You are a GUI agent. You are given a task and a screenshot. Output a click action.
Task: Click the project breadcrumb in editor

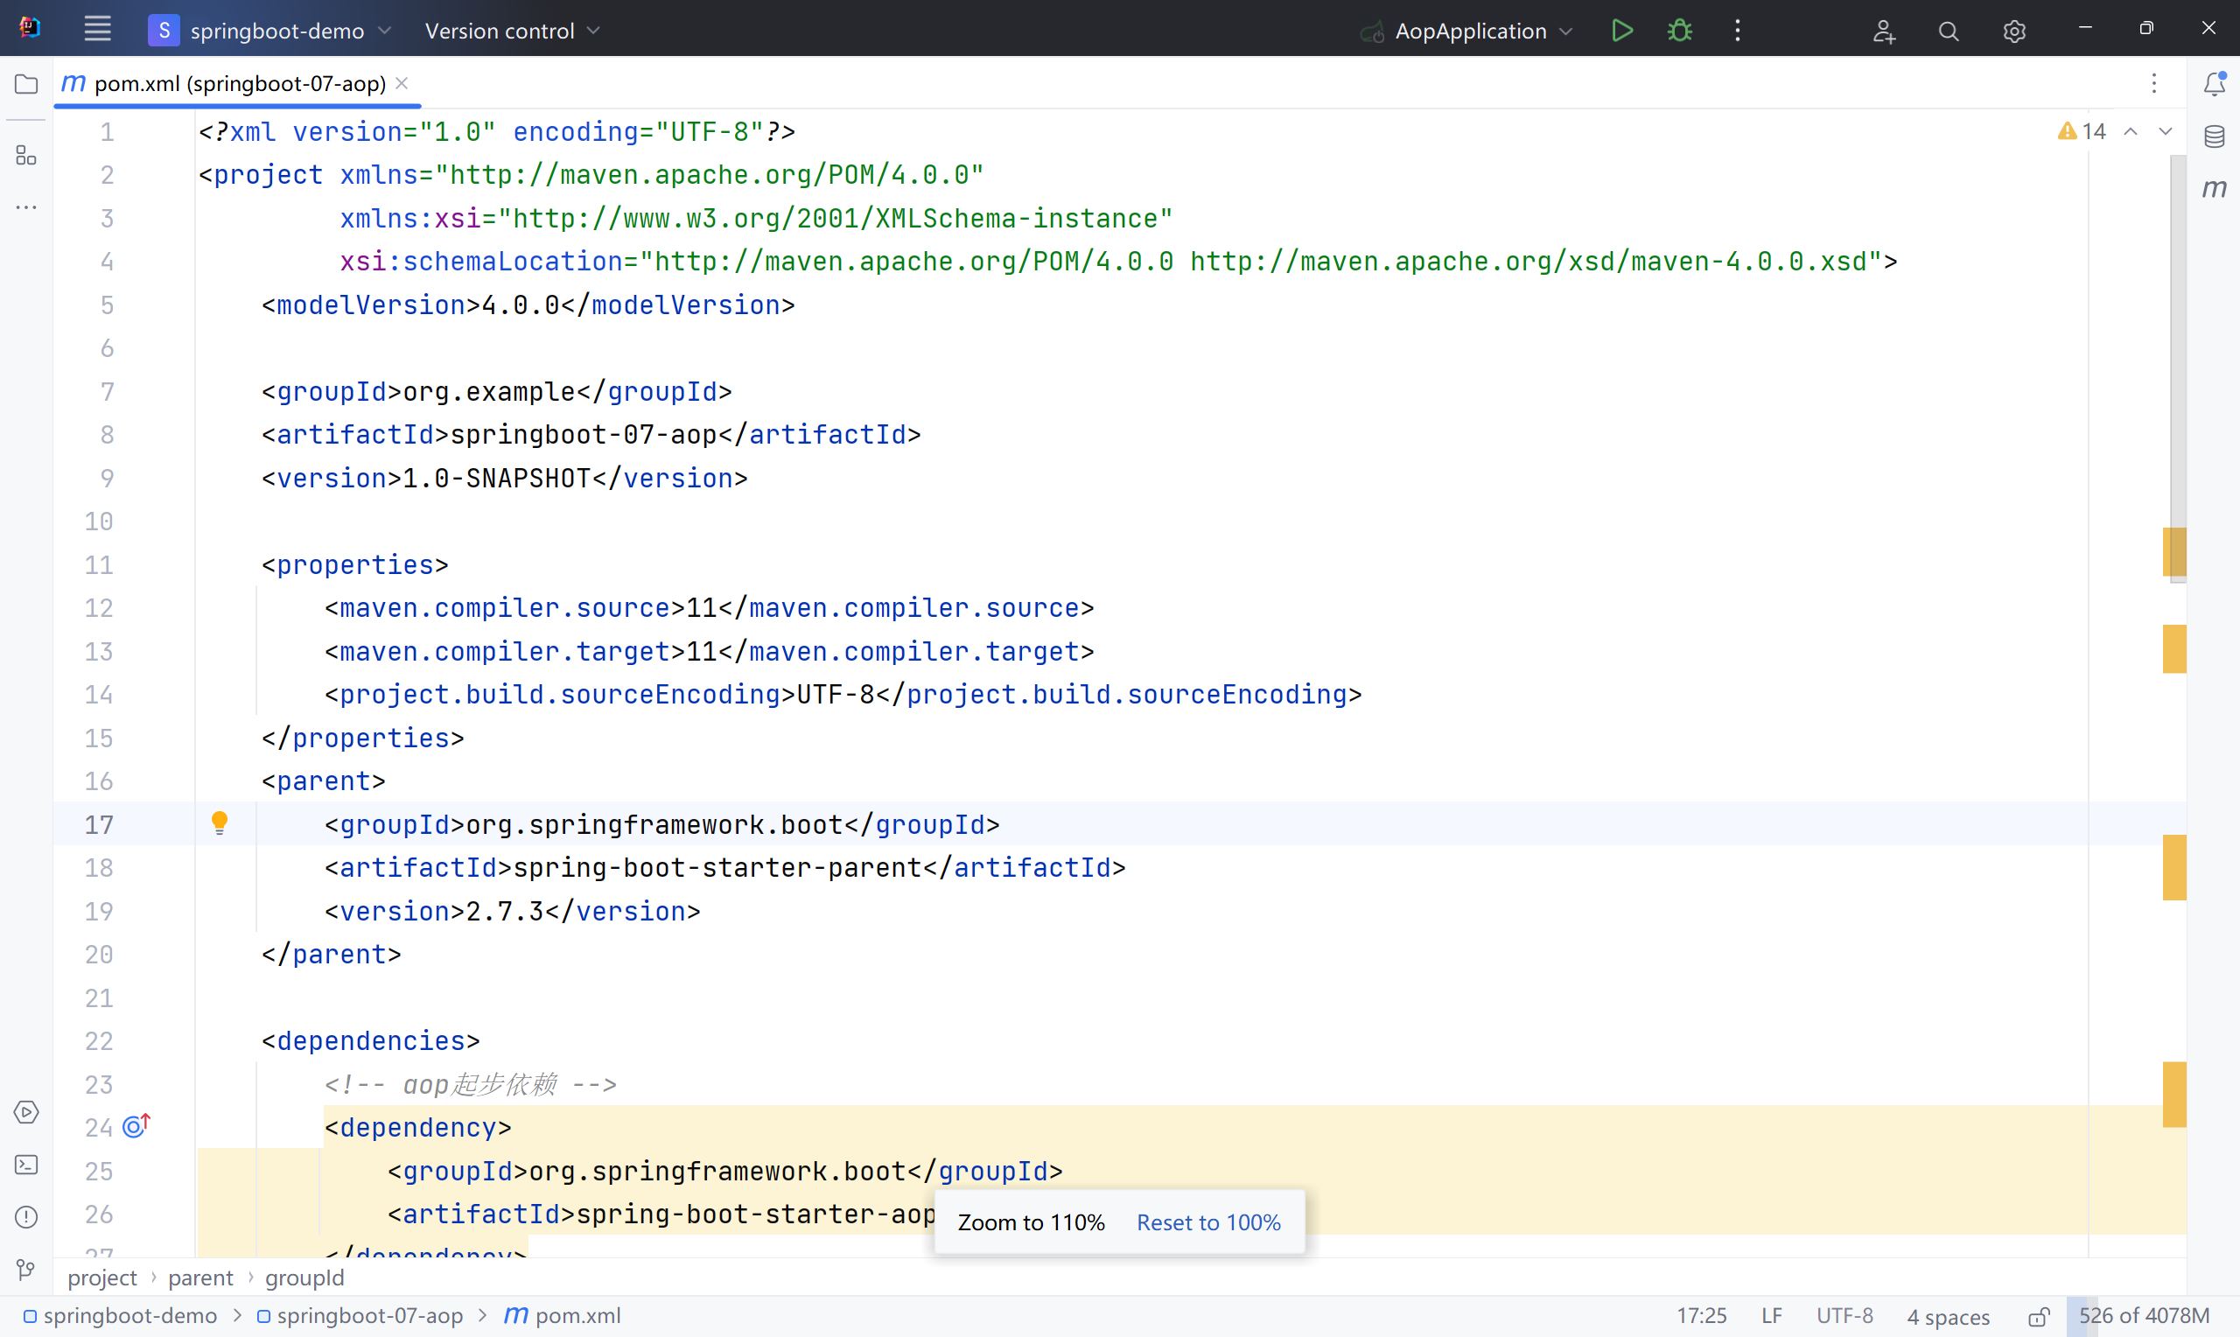[x=101, y=1277]
